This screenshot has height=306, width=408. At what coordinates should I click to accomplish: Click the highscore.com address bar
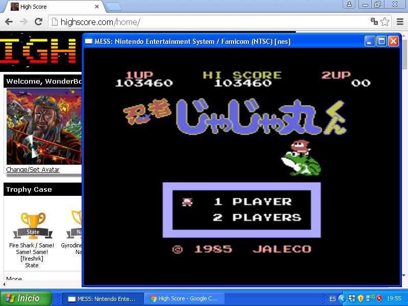click(204, 22)
